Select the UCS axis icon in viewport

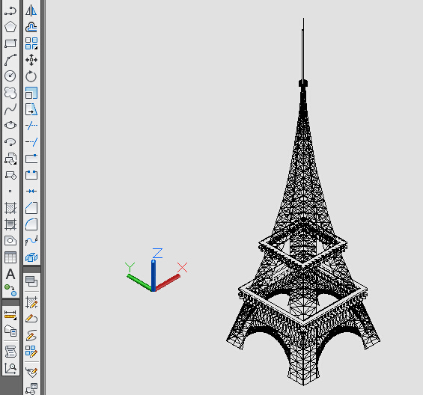click(156, 269)
